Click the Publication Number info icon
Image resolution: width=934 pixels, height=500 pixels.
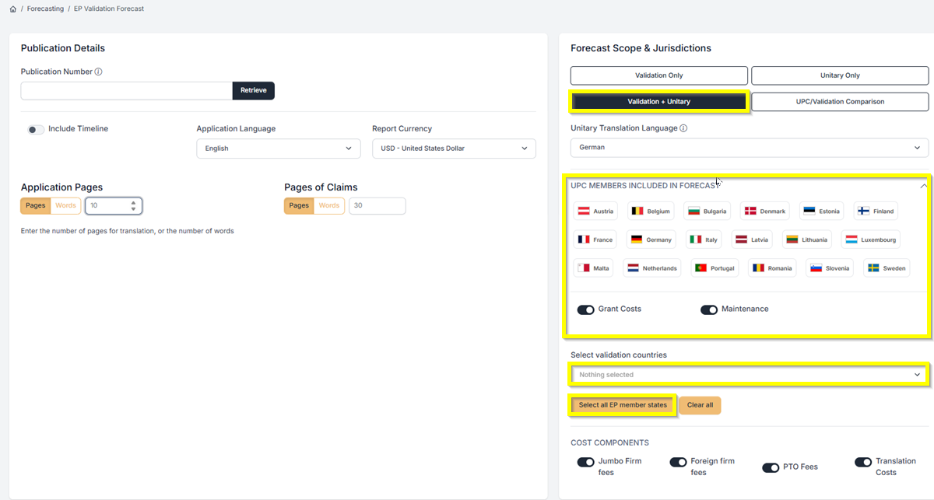coord(98,72)
